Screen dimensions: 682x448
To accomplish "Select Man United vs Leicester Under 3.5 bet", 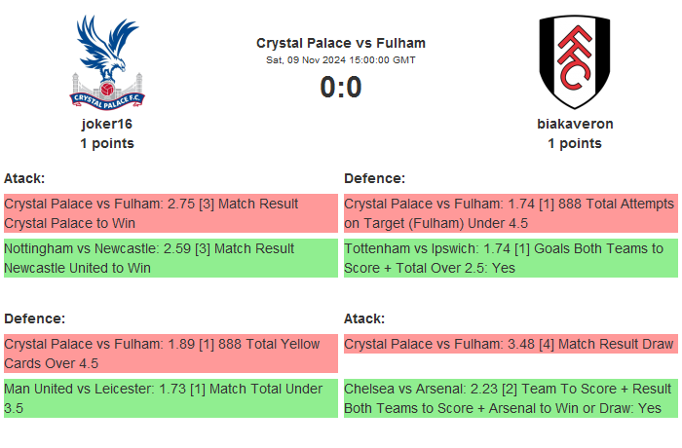I will pos(170,398).
